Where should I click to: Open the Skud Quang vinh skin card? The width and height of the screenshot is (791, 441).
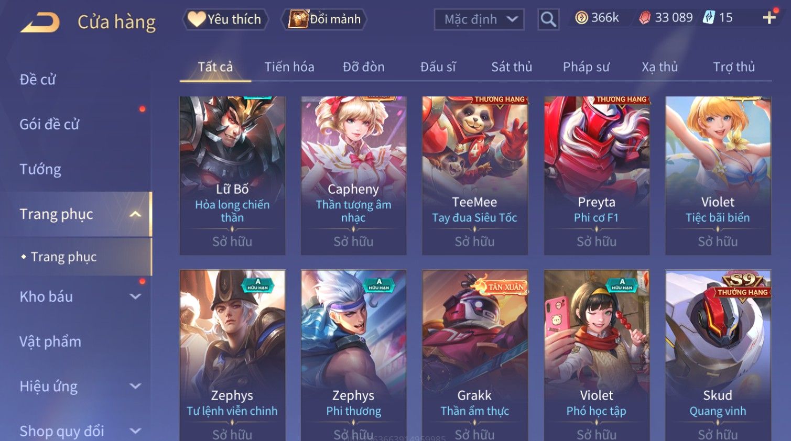coord(718,355)
